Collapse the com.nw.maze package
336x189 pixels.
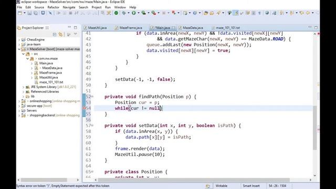point(28,58)
